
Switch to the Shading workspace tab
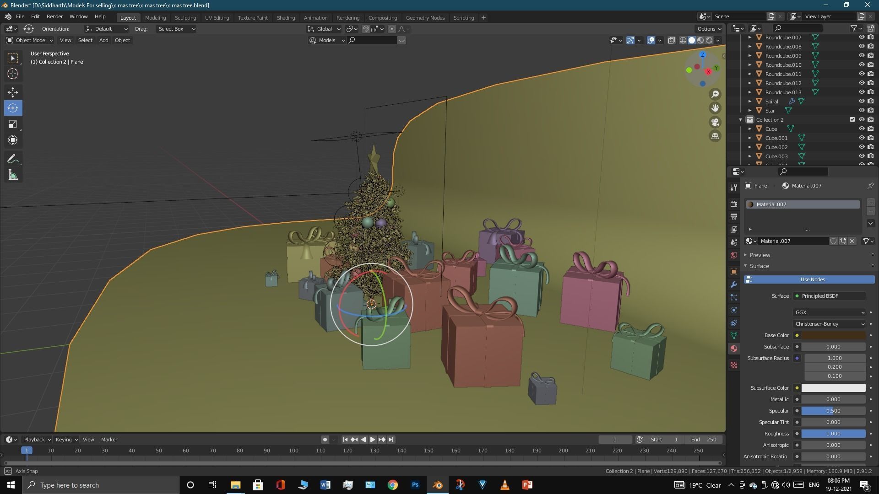pos(286,17)
